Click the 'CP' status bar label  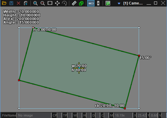[55, 115]
